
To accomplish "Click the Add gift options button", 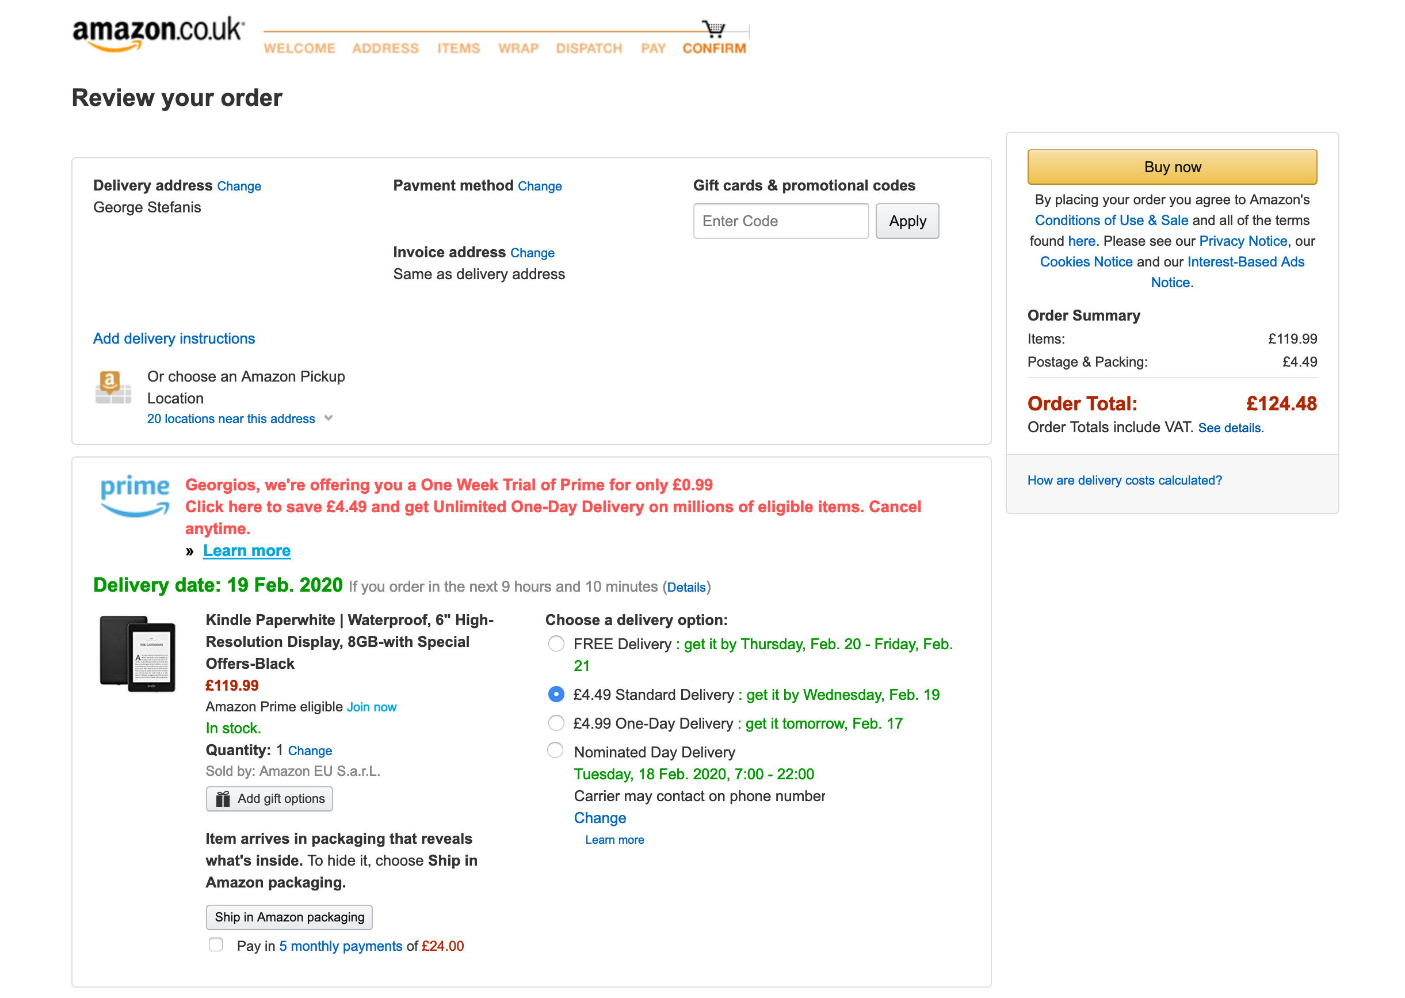I will (x=269, y=798).
